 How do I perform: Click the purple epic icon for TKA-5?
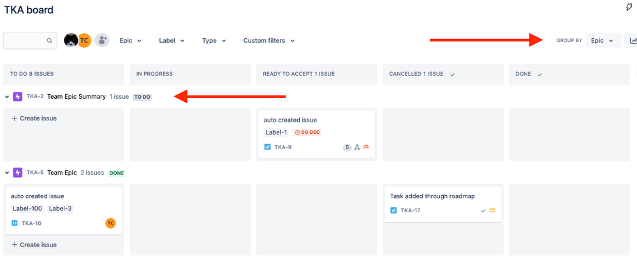coord(17,173)
